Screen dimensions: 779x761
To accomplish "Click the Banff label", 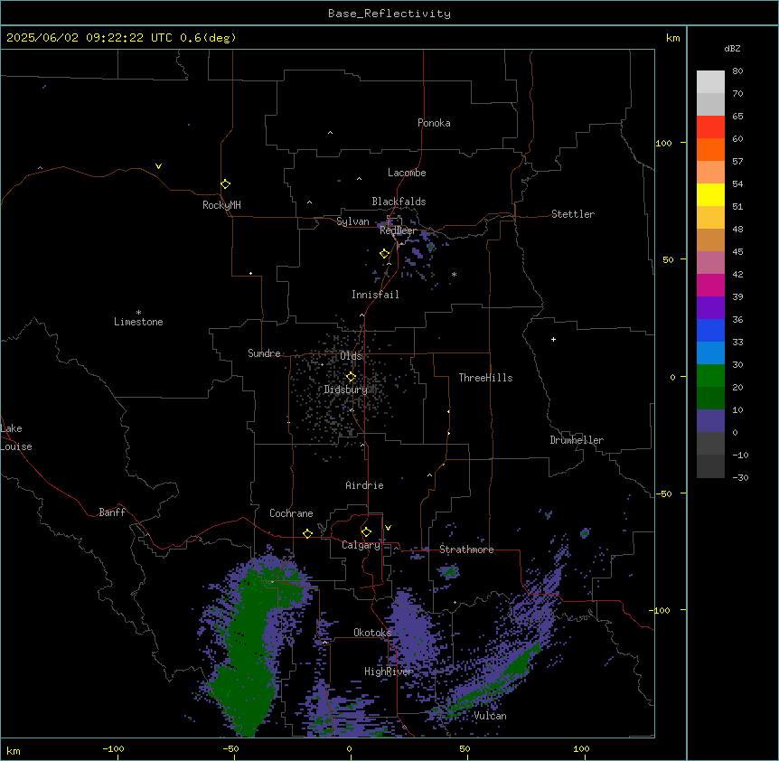I will [x=112, y=512].
